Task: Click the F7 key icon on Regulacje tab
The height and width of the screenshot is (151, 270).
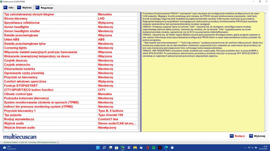Action: point(37,8)
